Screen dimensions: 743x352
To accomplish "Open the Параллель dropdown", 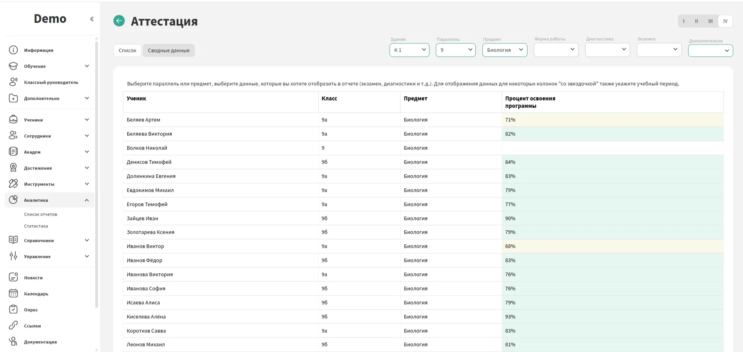I will point(455,50).
